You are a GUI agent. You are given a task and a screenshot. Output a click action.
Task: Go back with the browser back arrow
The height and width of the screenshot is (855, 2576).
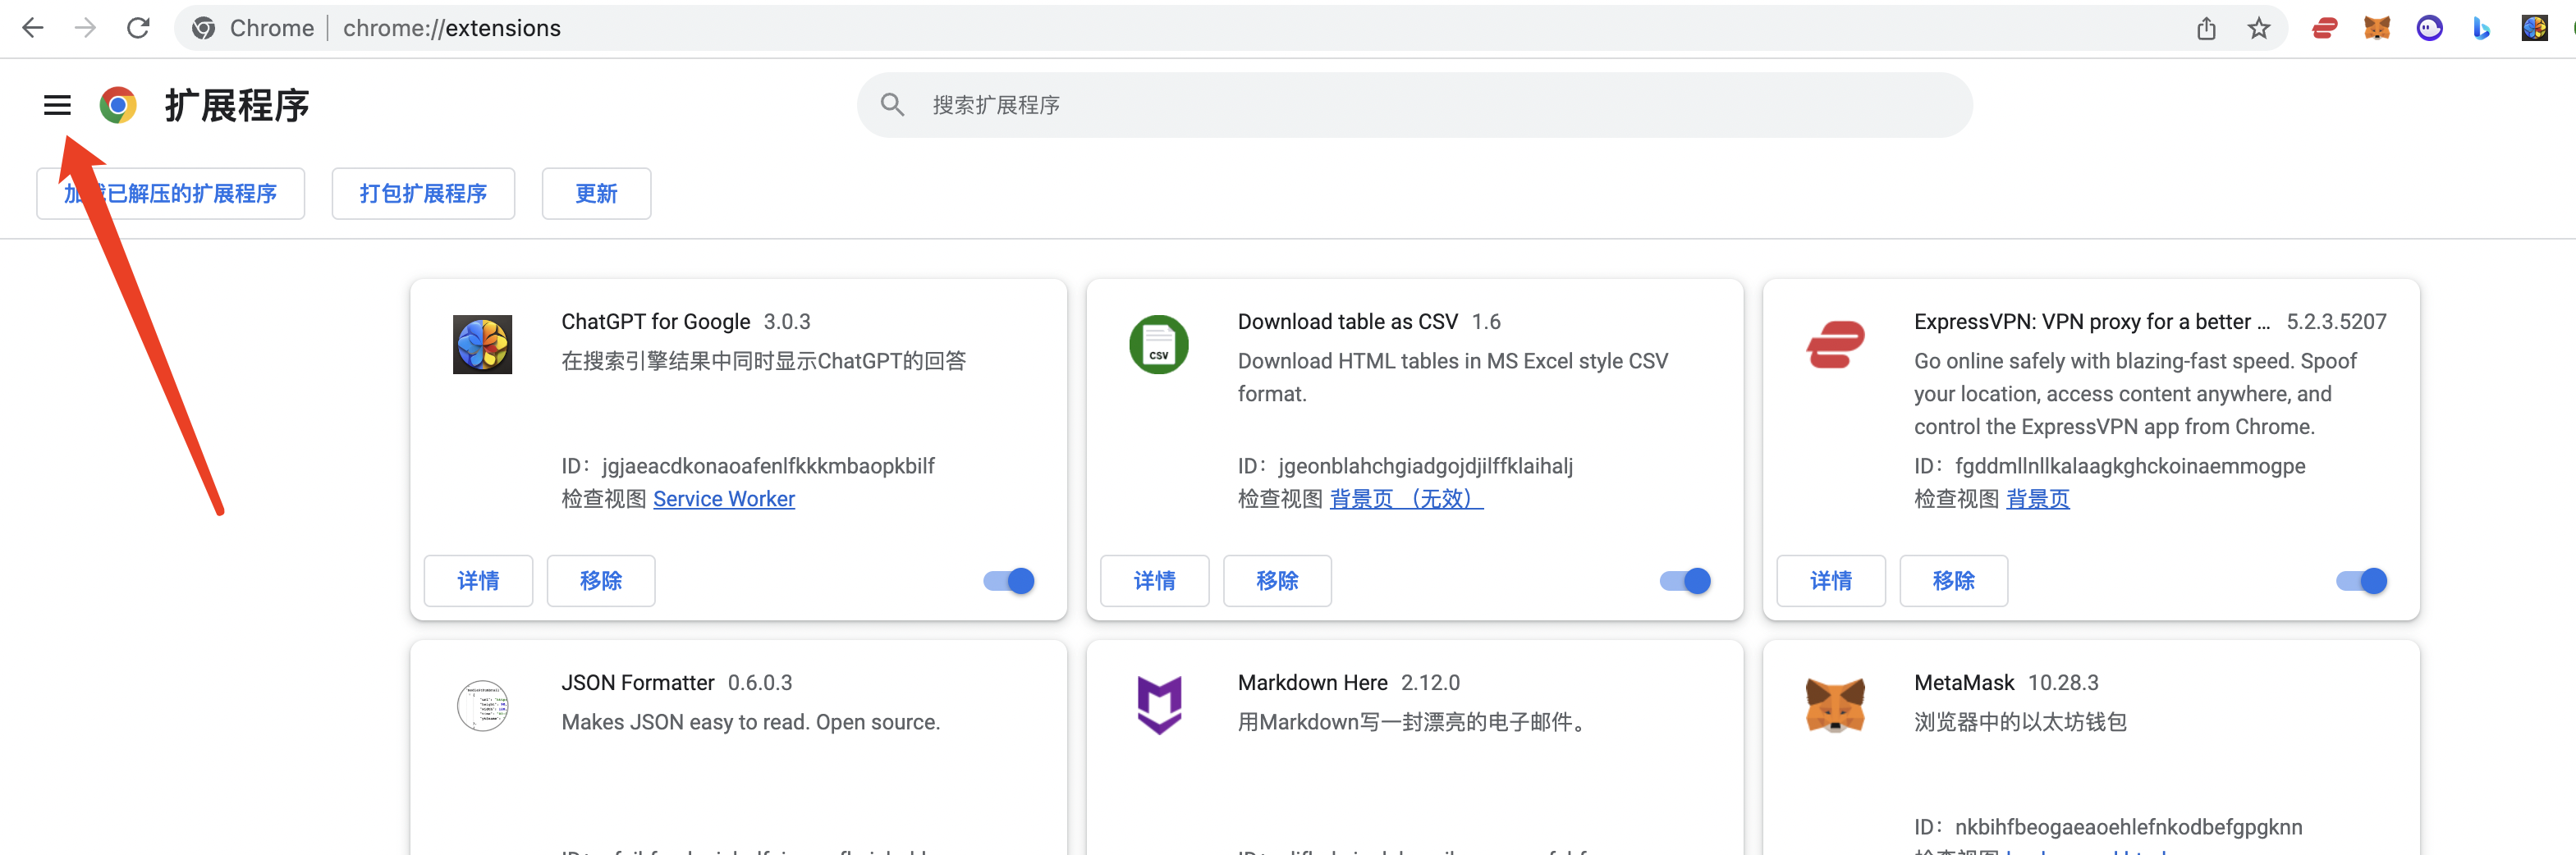point(33,28)
